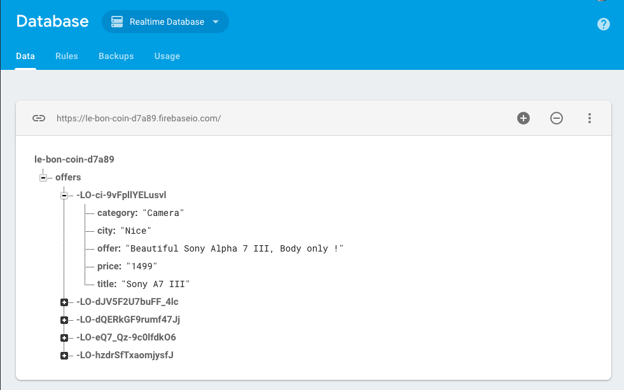This screenshot has height=390, width=624.
Task: Click the Realtime Database stack icon
Action: pyautogui.click(x=117, y=22)
